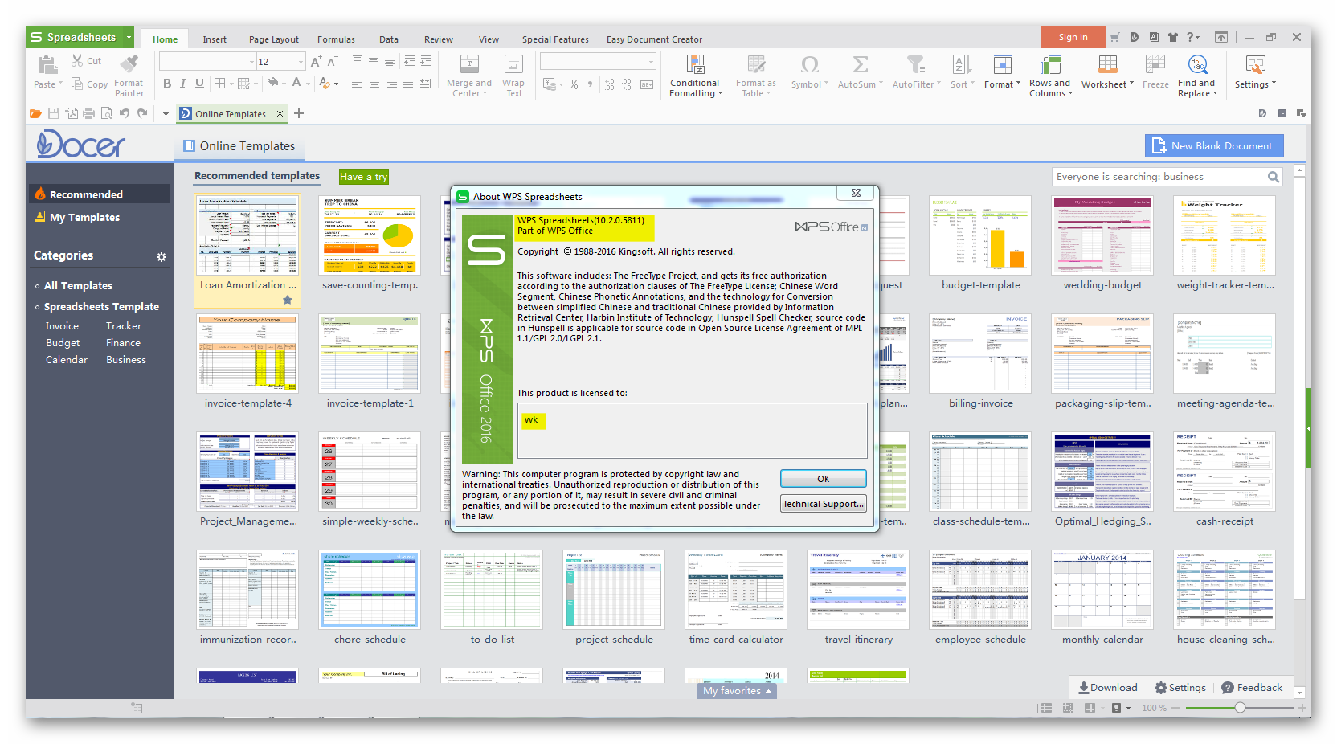Open the Special Features tab

click(x=555, y=39)
